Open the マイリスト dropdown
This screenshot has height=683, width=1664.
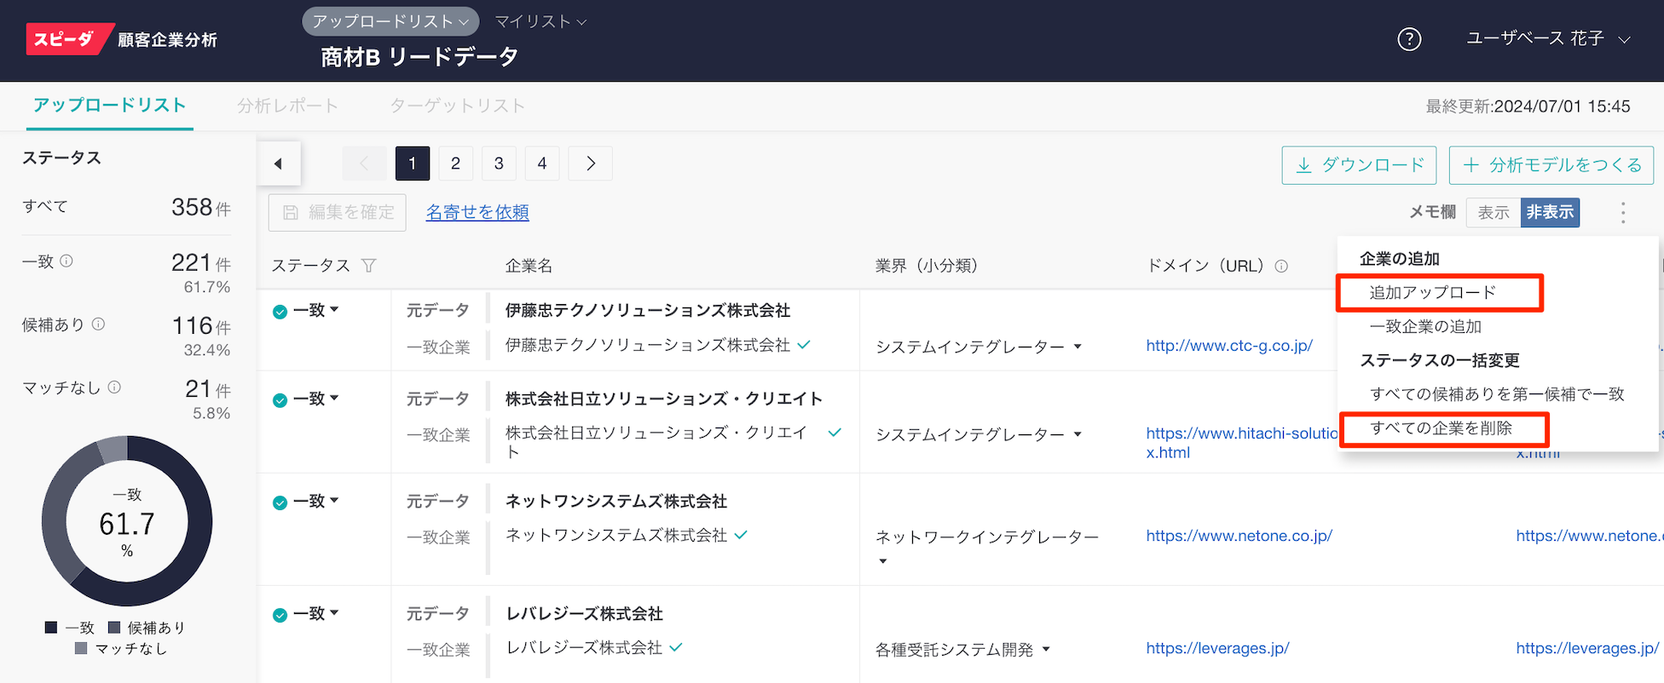[540, 21]
